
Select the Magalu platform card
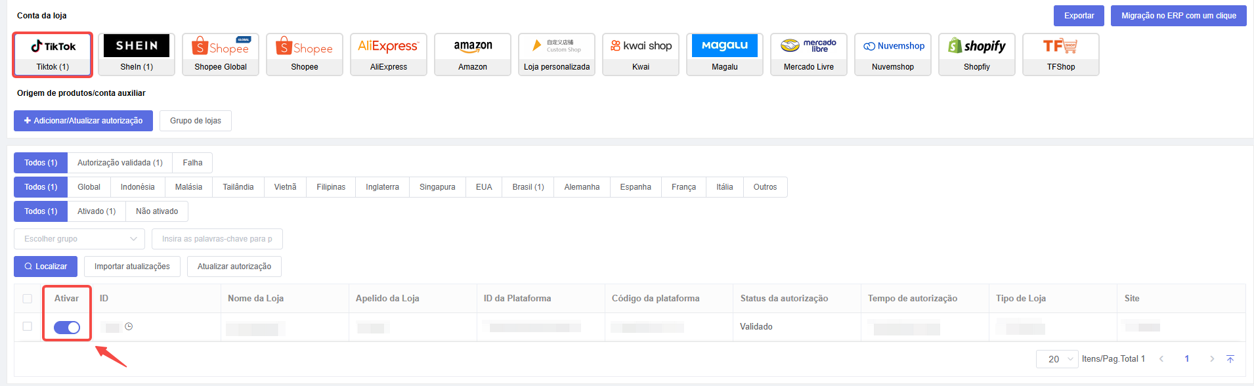(x=725, y=54)
